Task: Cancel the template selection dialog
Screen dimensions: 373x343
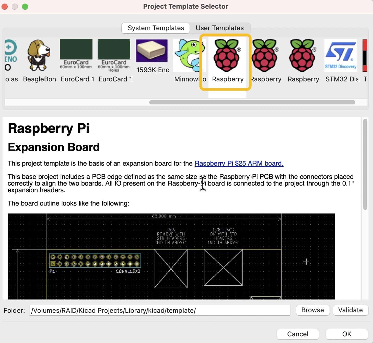Action: coord(298,334)
